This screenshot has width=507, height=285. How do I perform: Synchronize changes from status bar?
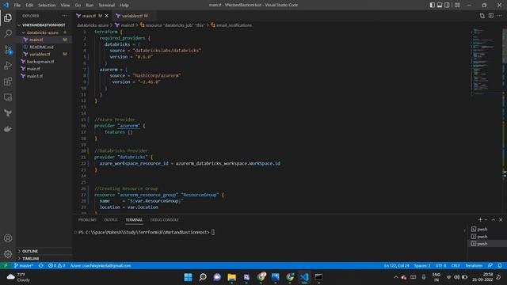tap(40, 266)
